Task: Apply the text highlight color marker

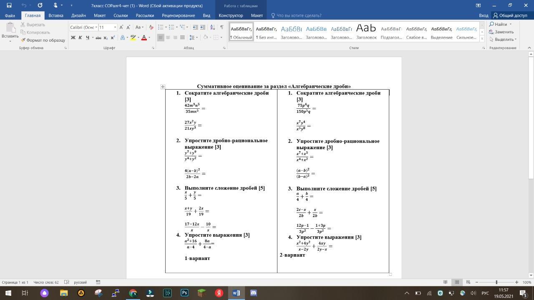Action: pos(133,37)
